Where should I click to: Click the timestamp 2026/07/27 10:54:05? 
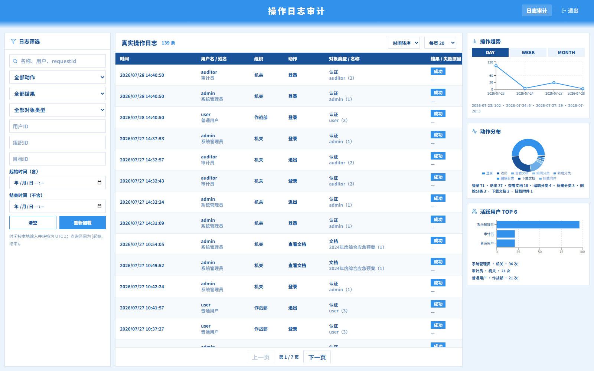coord(142,244)
